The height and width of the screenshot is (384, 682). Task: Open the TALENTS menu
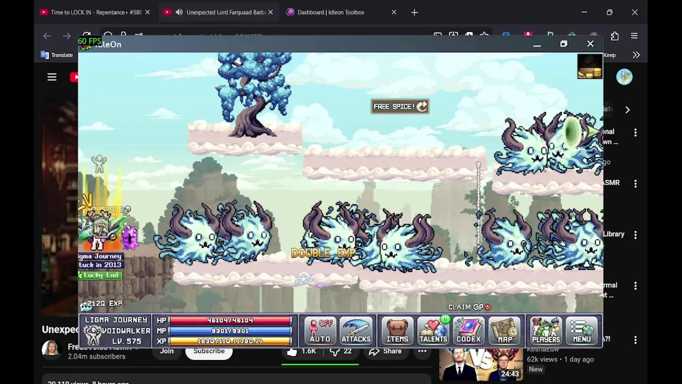click(x=433, y=331)
